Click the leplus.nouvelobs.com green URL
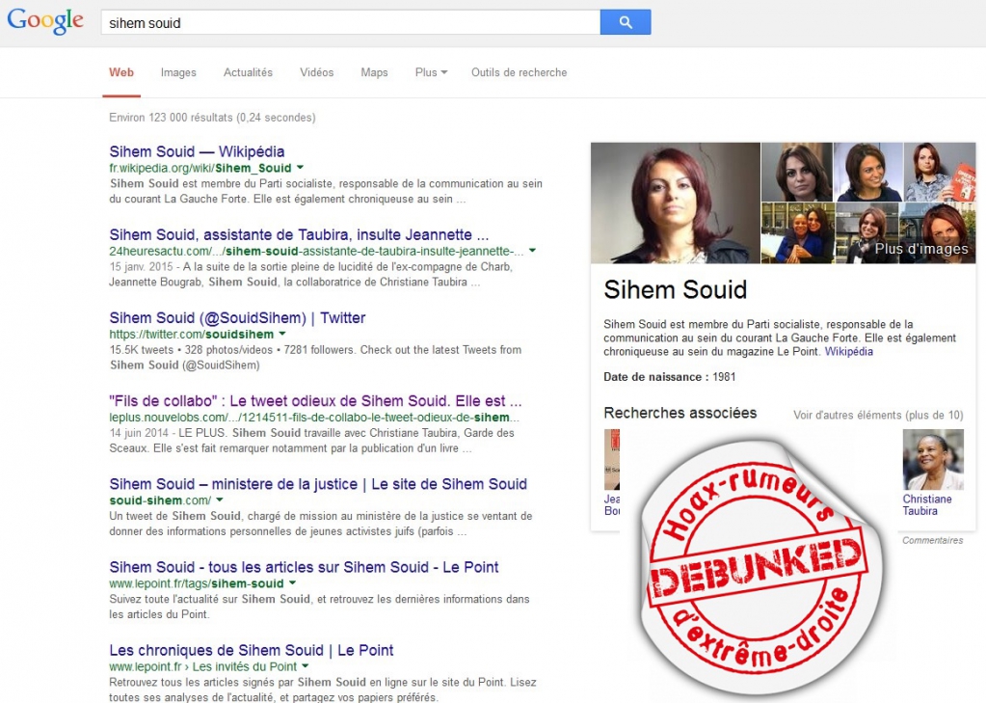The width and height of the screenshot is (986, 703). point(314,418)
